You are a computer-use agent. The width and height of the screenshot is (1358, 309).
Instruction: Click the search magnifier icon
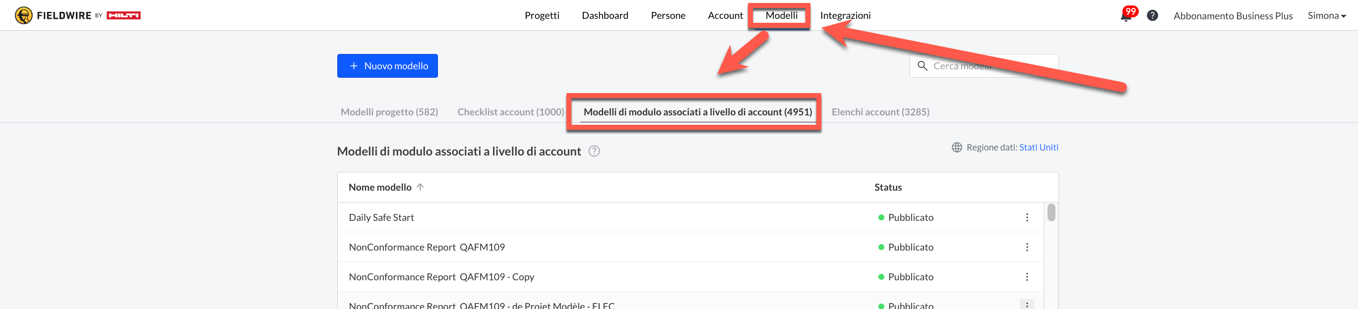922,66
